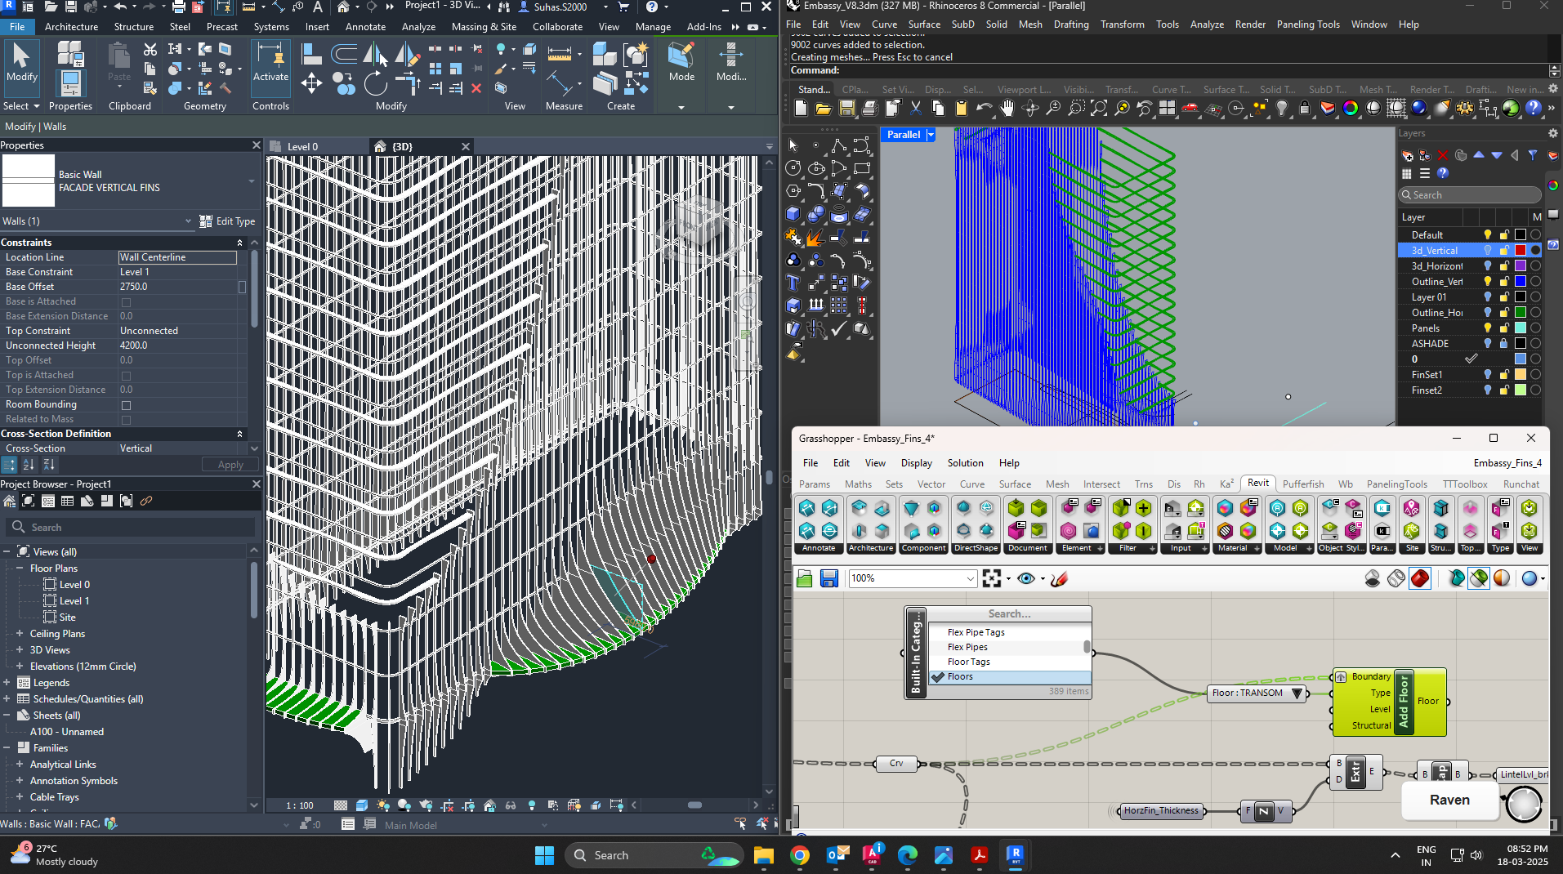
Task: Click the Project Browser search field
Action: (131, 528)
